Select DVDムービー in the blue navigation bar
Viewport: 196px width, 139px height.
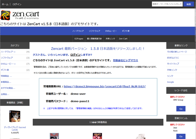111,31
